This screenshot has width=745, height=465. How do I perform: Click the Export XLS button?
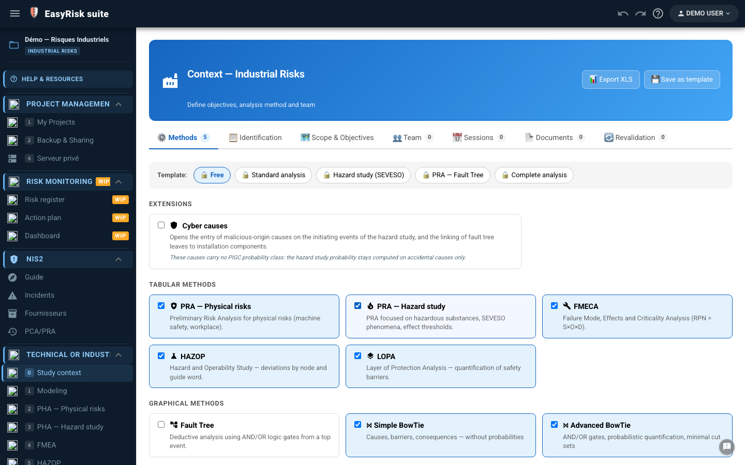pyautogui.click(x=611, y=80)
